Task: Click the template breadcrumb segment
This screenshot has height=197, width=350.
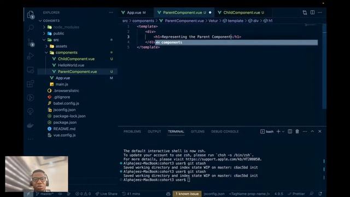Action: (233, 21)
